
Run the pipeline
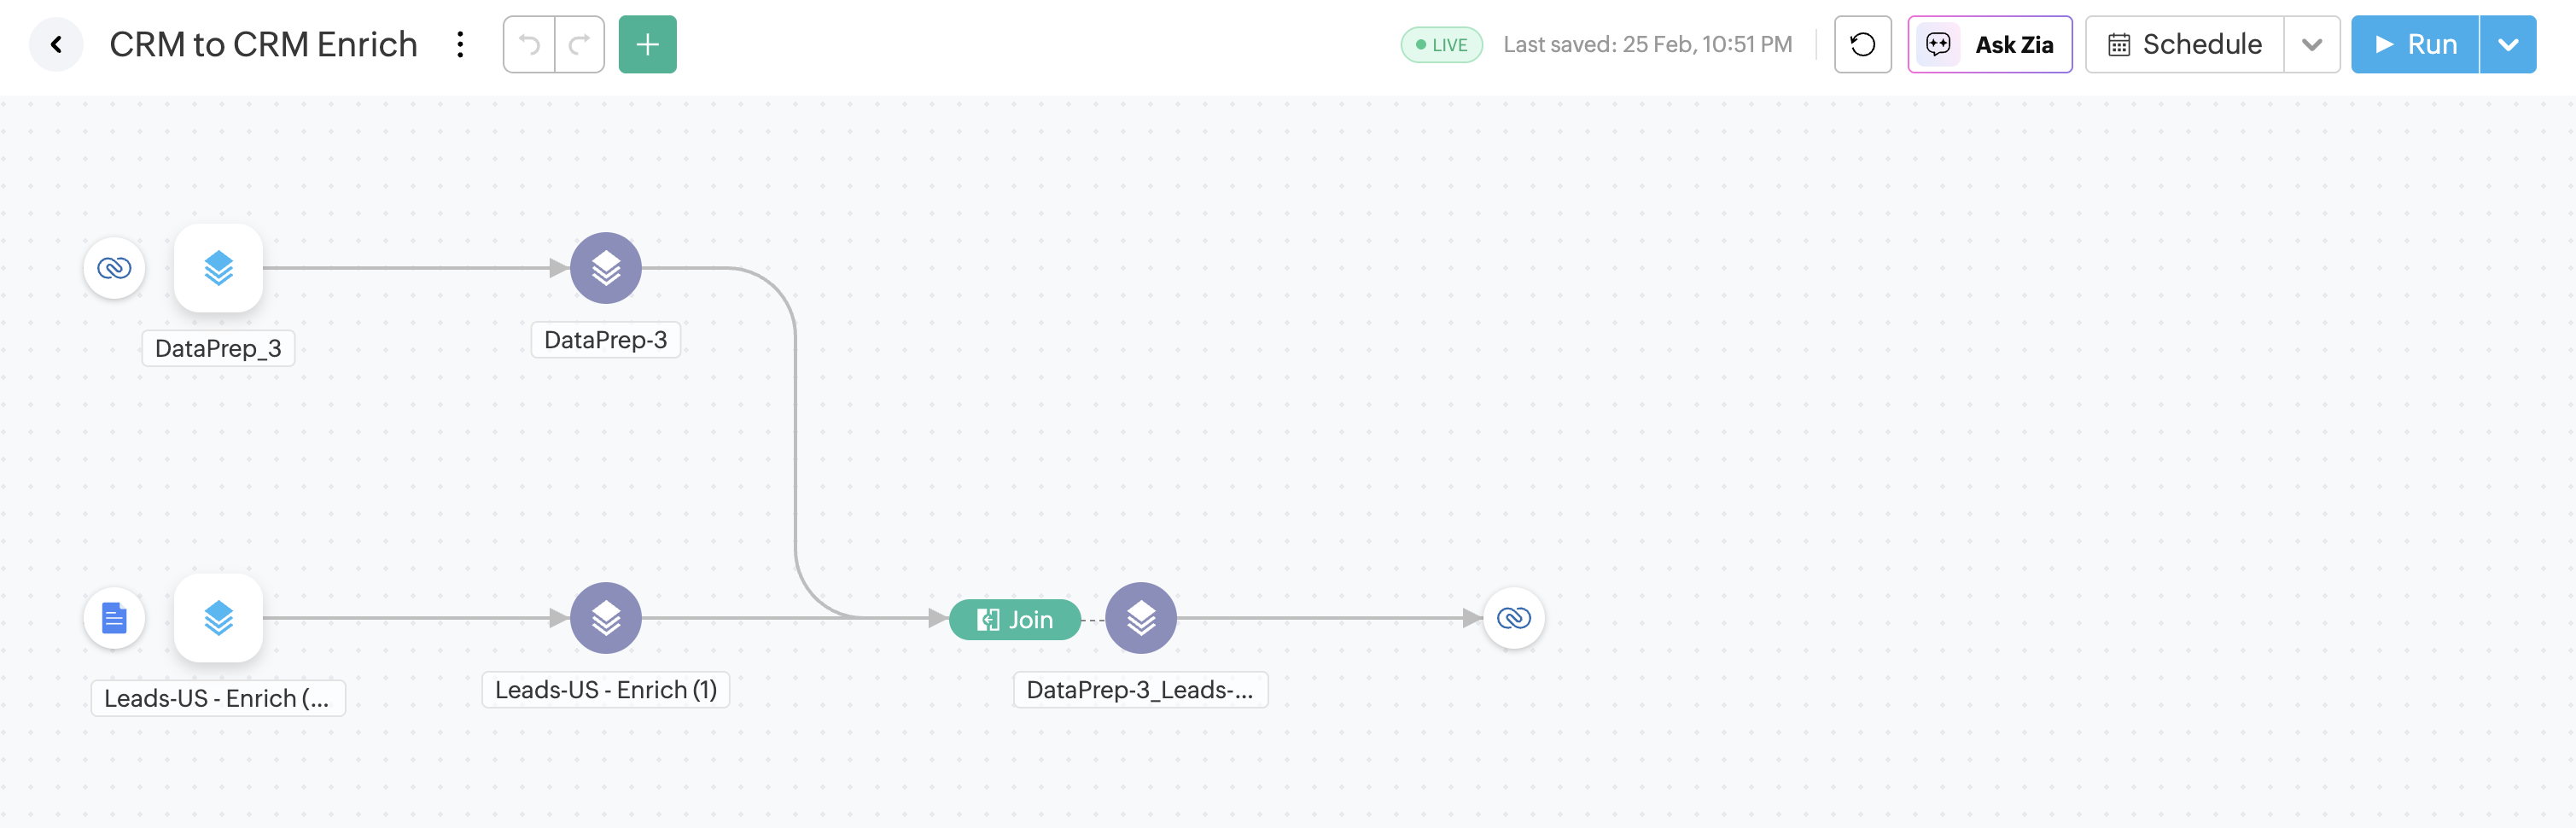pyautogui.click(x=2414, y=45)
